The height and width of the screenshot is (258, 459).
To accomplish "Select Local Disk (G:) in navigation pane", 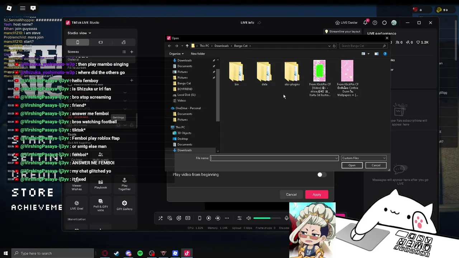I will [x=186, y=95].
